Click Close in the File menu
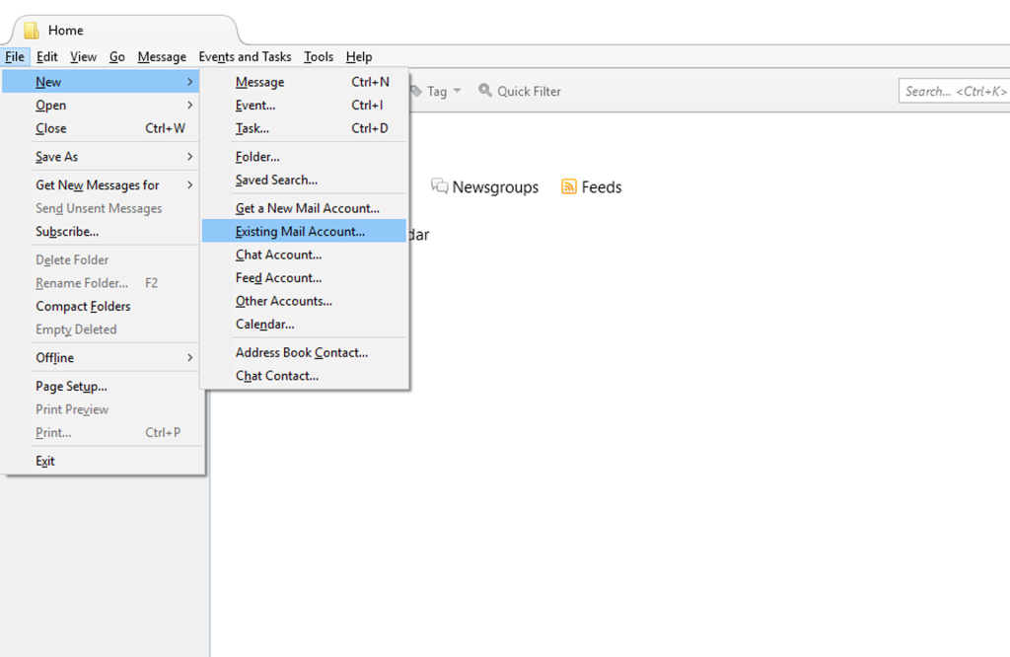This screenshot has height=657, width=1010. [x=102, y=128]
